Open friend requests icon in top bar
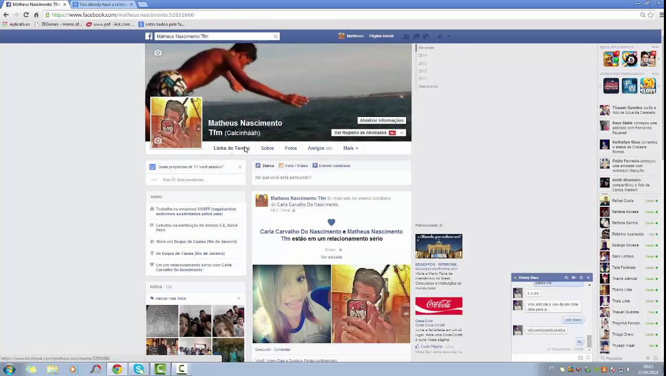Viewport: 666px width, 376px height. coord(406,36)
